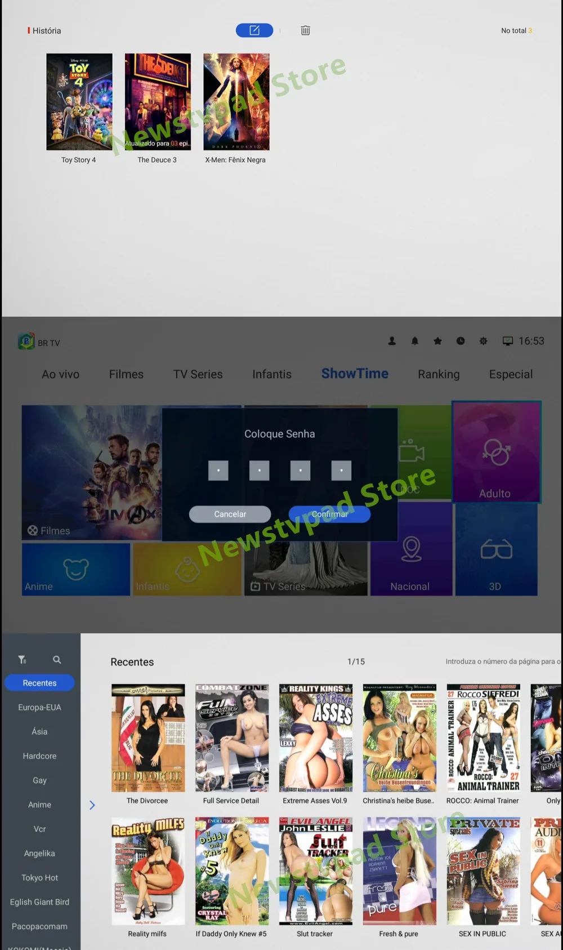Select Vcr category in sidebar
This screenshot has width=563, height=950.
[x=39, y=829]
